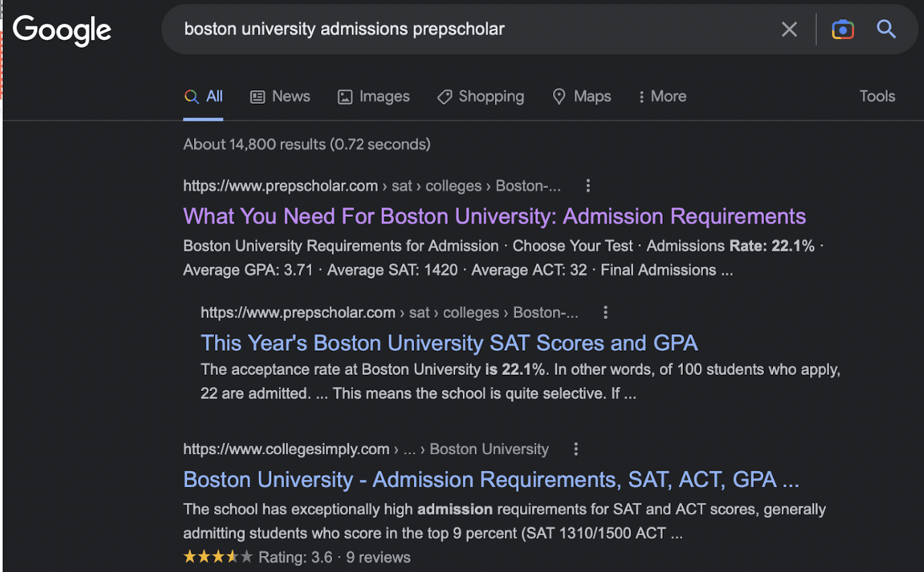Open the Boston University Admission Requirements result
Viewport: 924px width, 572px height.
pyautogui.click(x=494, y=216)
